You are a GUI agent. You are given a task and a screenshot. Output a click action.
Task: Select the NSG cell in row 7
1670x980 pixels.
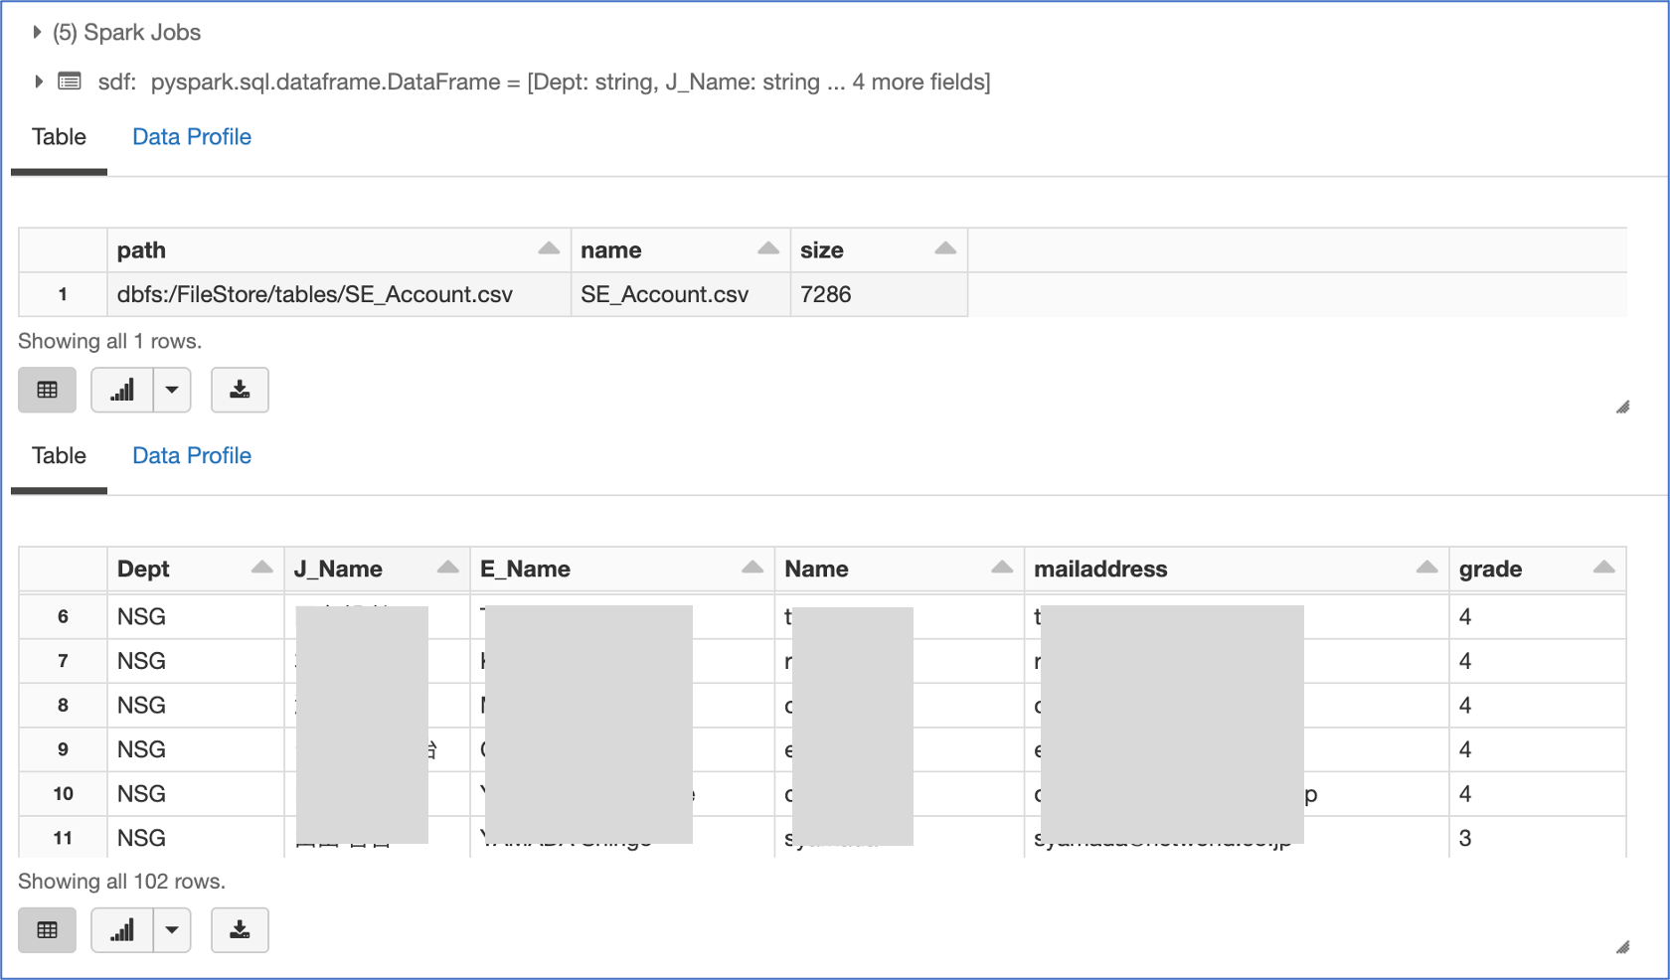click(x=196, y=661)
